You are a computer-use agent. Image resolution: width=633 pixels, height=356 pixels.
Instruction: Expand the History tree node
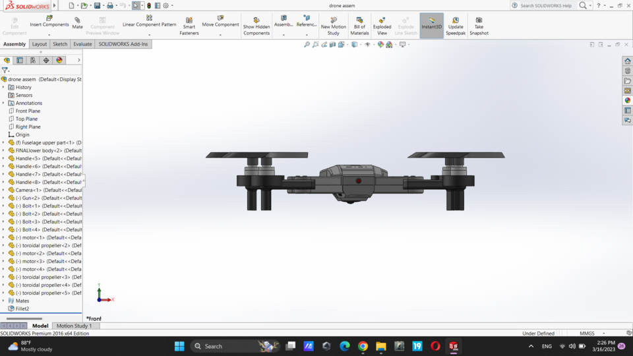4,87
